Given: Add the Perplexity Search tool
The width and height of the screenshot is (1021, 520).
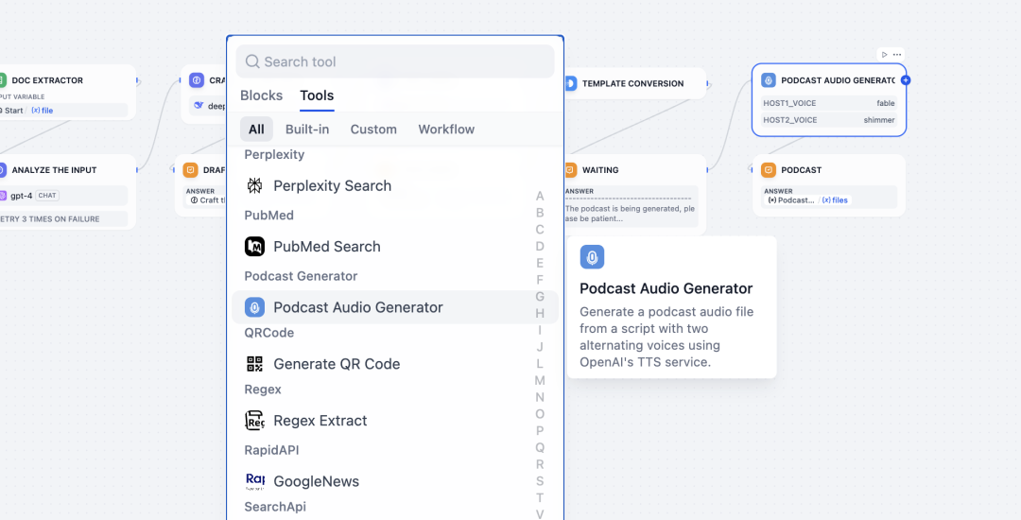Looking at the screenshot, I should click(x=394, y=186).
